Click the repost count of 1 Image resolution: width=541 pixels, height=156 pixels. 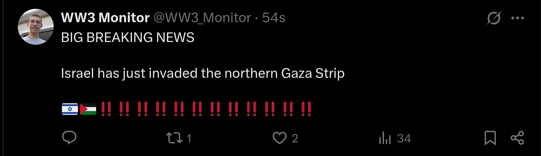pyautogui.click(x=189, y=138)
